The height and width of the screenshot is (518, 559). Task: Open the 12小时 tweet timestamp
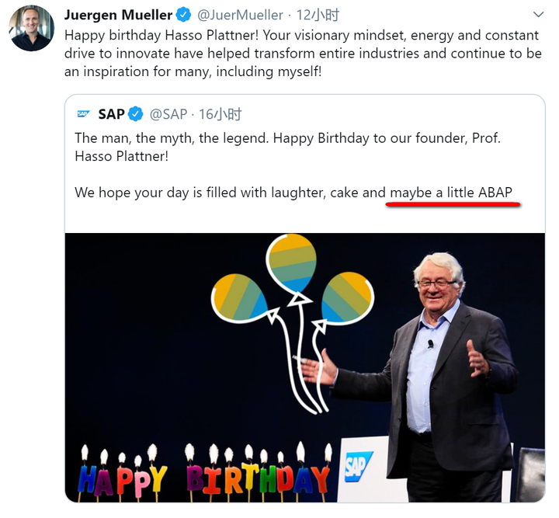tap(318, 15)
